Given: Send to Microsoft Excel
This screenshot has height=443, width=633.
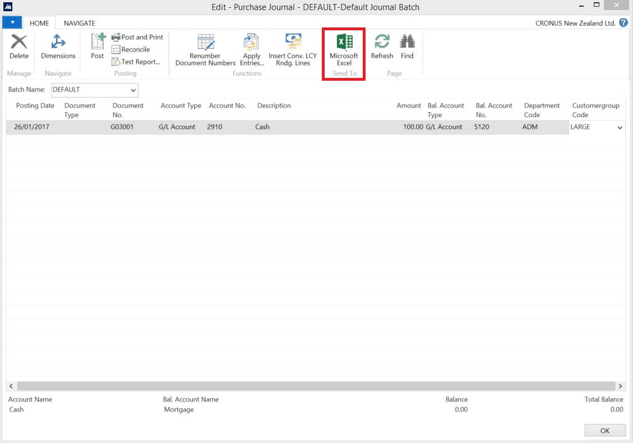Looking at the screenshot, I should (x=344, y=50).
